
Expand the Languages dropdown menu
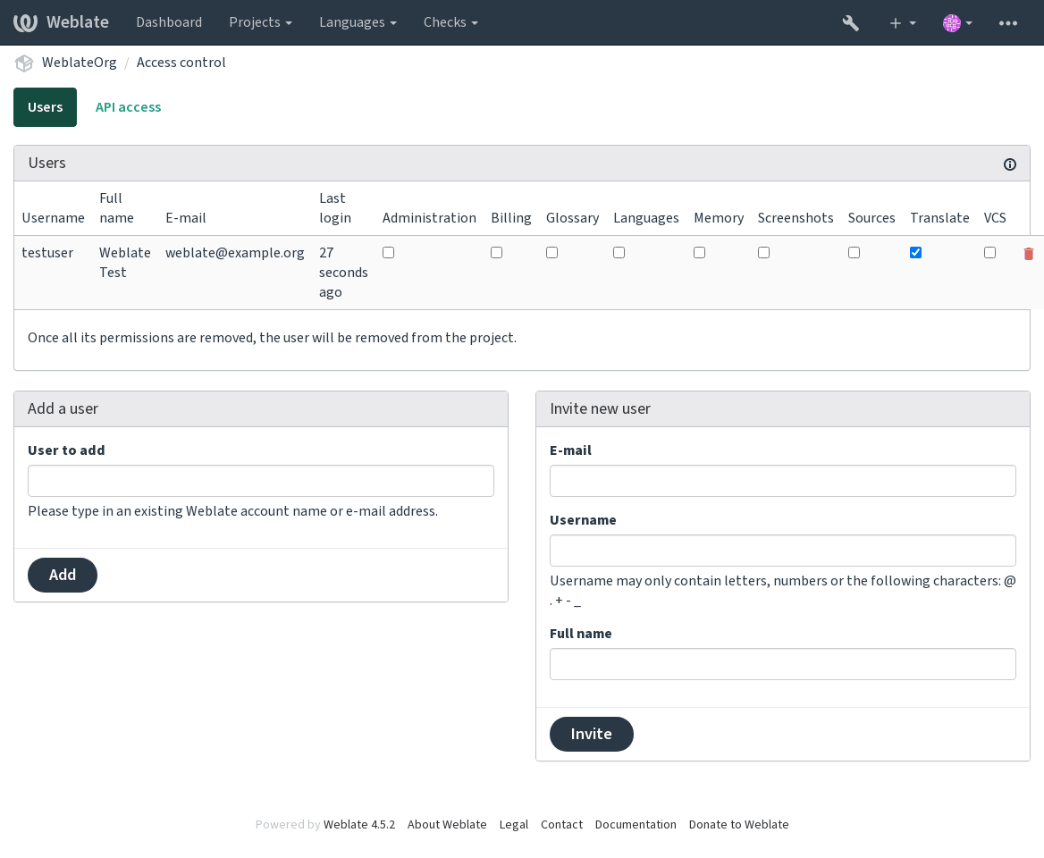tap(358, 22)
